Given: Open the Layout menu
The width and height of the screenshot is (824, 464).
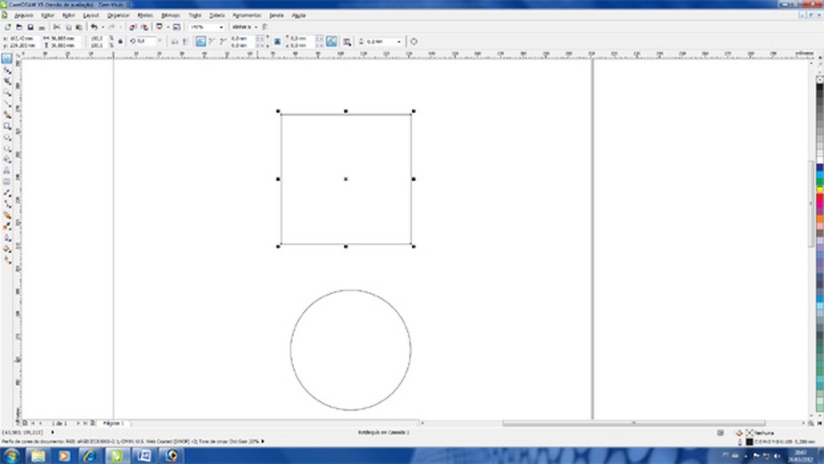Looking at the screenshot, I should [x=90, y=15].
